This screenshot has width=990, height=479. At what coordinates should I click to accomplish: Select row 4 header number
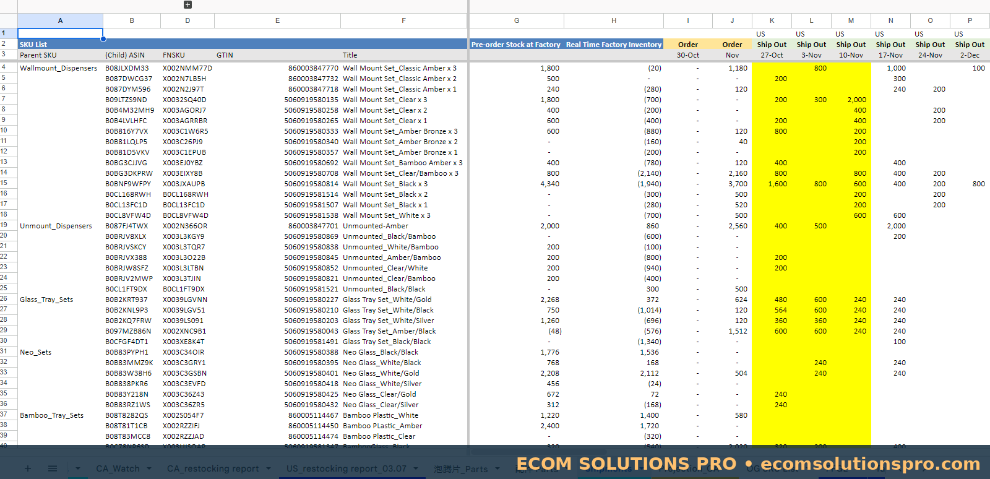(4, 67)
